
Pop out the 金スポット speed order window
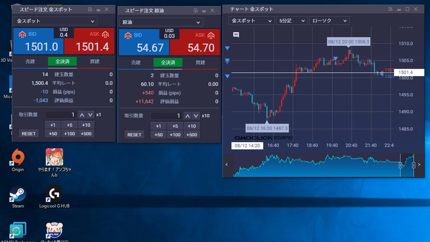coord(90,9)
